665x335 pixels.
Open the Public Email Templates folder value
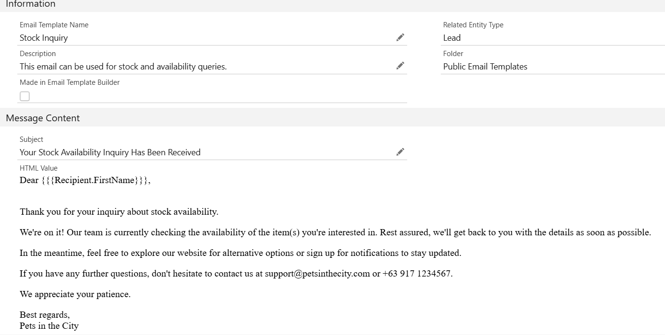coord(485,67)
